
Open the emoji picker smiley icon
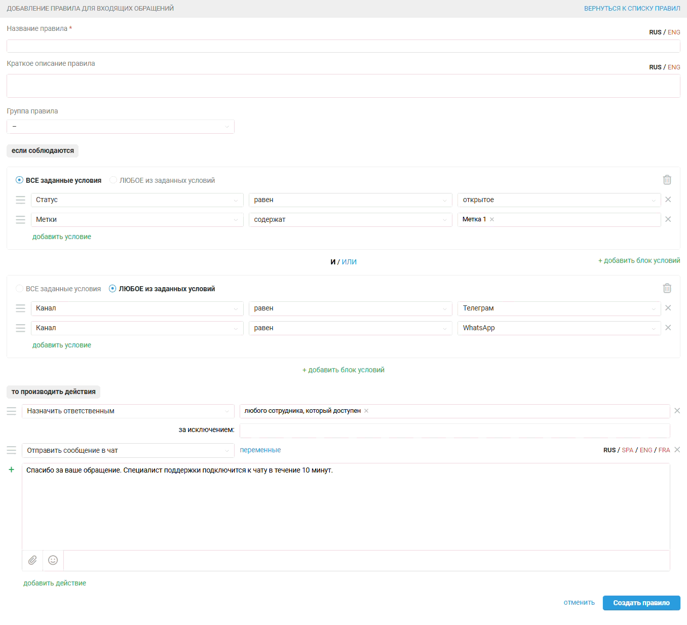(53, 560)
